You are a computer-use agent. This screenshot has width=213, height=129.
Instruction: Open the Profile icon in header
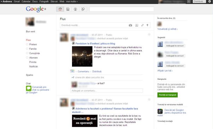[x=75, y=9]
